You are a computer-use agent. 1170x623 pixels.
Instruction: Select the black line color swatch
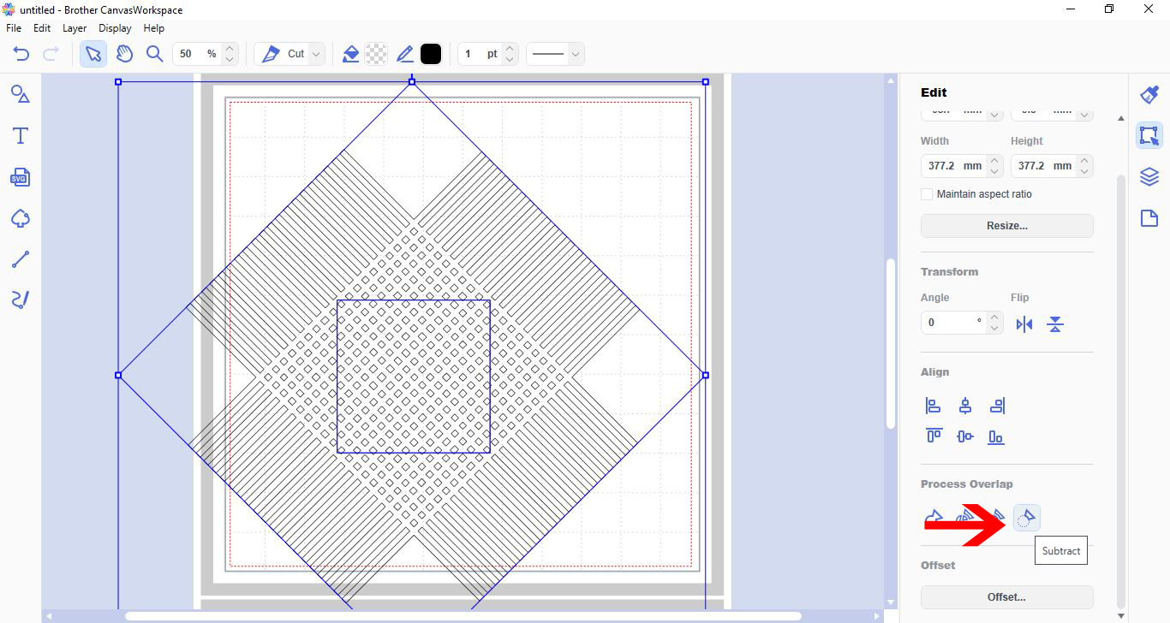[431, 54]
